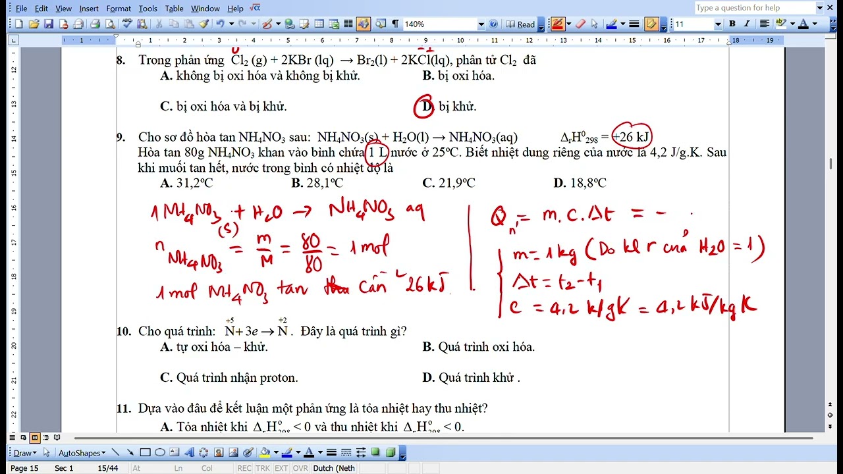Open the Window menu
The width and height of the screenshot is (843, 474).
205,9
